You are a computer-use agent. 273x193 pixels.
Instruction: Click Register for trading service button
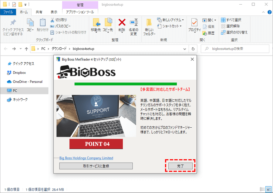tap(96, 166)
